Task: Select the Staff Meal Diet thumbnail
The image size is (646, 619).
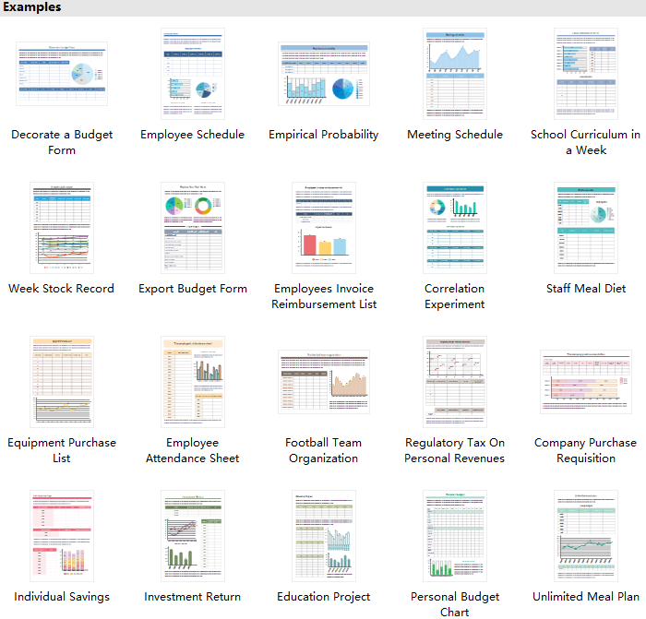Action: tap(586, 228)
